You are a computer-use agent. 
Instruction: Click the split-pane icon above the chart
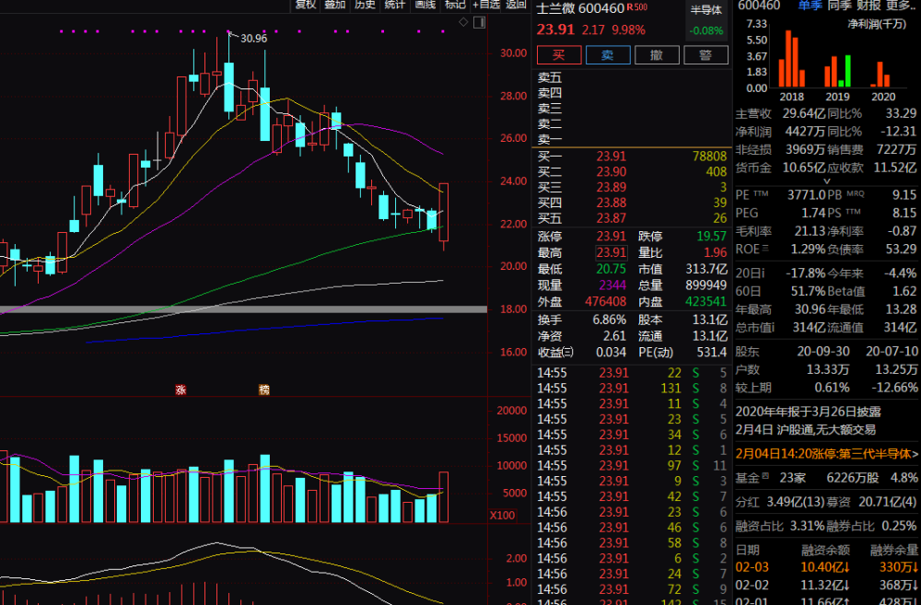(480, 21)
